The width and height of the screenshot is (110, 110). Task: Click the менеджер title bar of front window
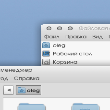[x=16, y=70]
